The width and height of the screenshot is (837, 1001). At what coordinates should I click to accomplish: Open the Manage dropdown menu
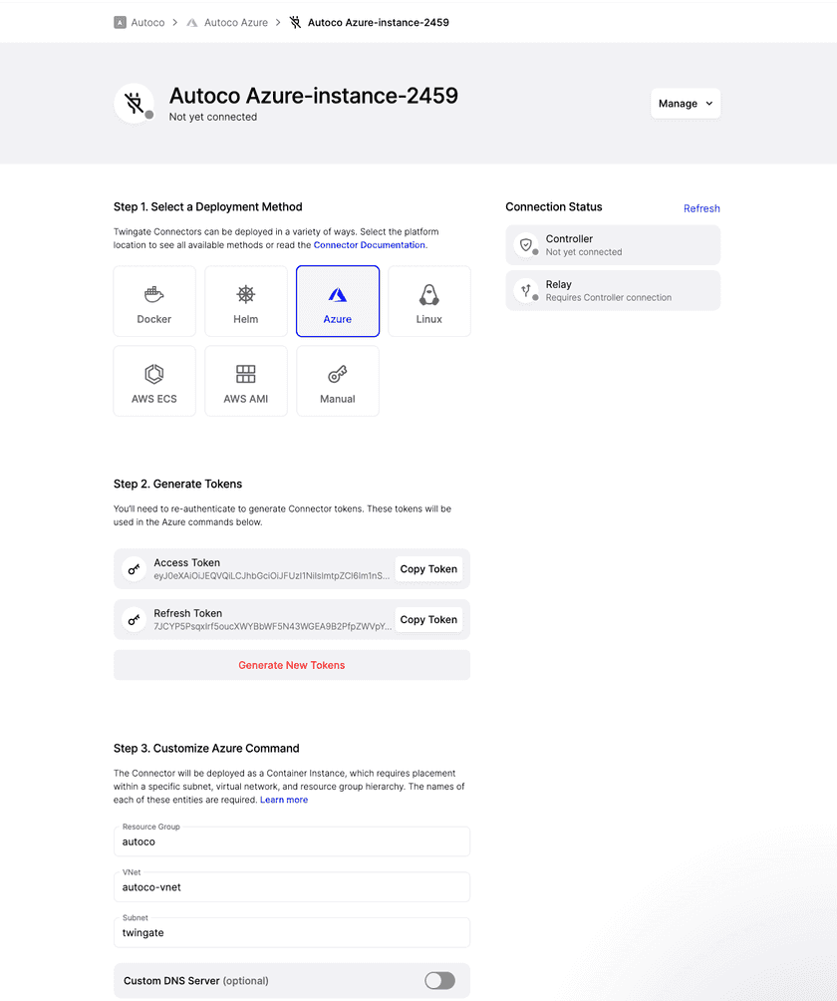686,104
